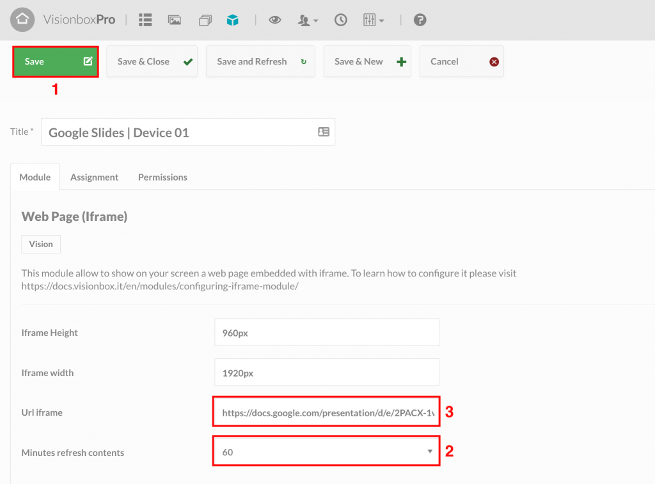Switch to the Assignment tab
The image size is (655, 484).
tap(95, 177)
